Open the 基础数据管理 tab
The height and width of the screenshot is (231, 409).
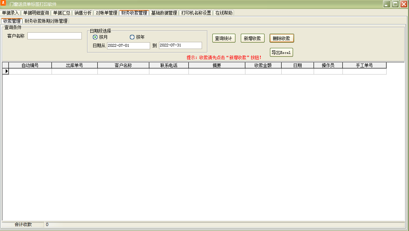(164, 13)
